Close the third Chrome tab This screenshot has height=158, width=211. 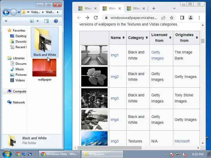[x=144, y=8]
